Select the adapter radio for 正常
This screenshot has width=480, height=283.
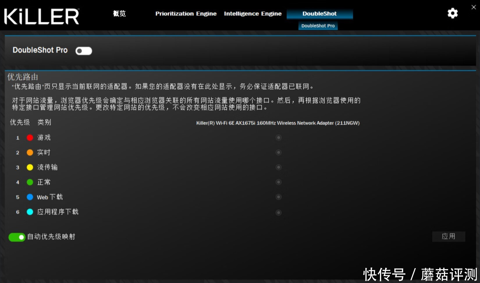[278, 182]
